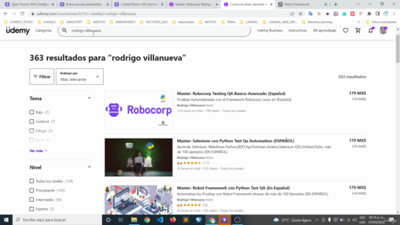Check the Todos los niveles filter

pos(32,181)
